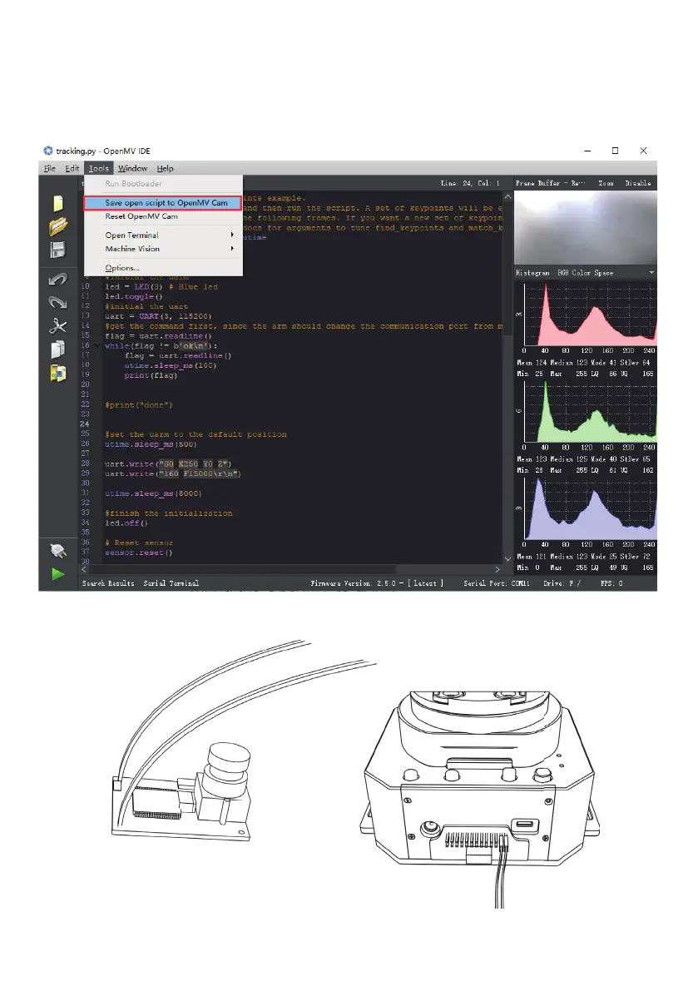
Task: Click the editor's scroll-up arrow
Action: pyautogui.click(x=507, y=197)
